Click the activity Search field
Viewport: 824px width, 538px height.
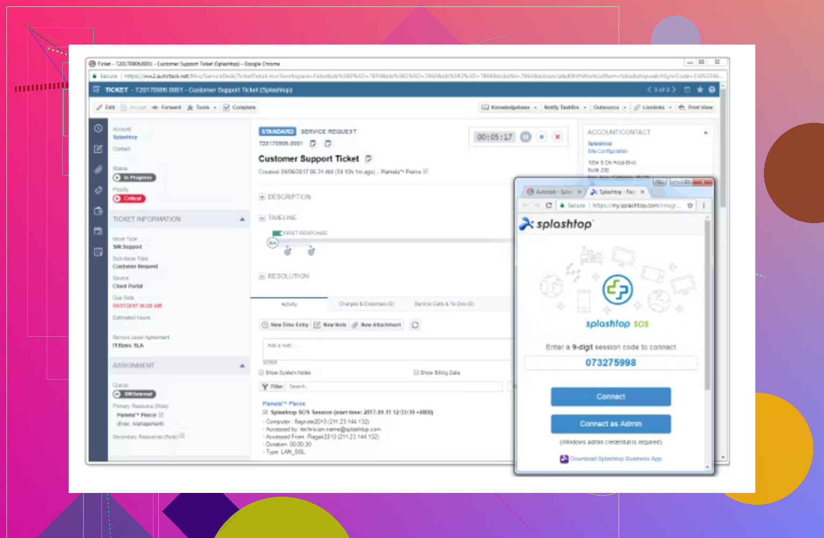394,386
